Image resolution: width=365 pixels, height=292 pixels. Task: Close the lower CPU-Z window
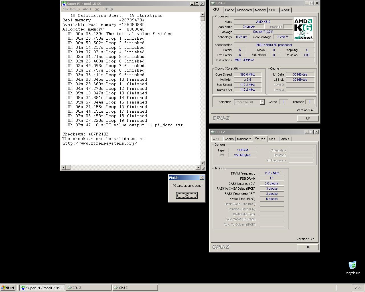(x=316, y=132)
